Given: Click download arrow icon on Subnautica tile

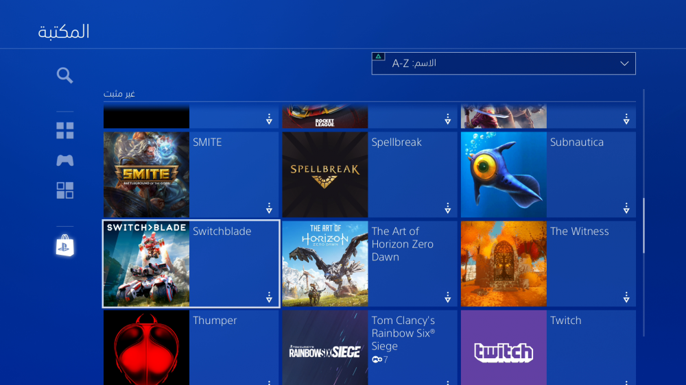Looking at the screenshot, I should 626,208.
